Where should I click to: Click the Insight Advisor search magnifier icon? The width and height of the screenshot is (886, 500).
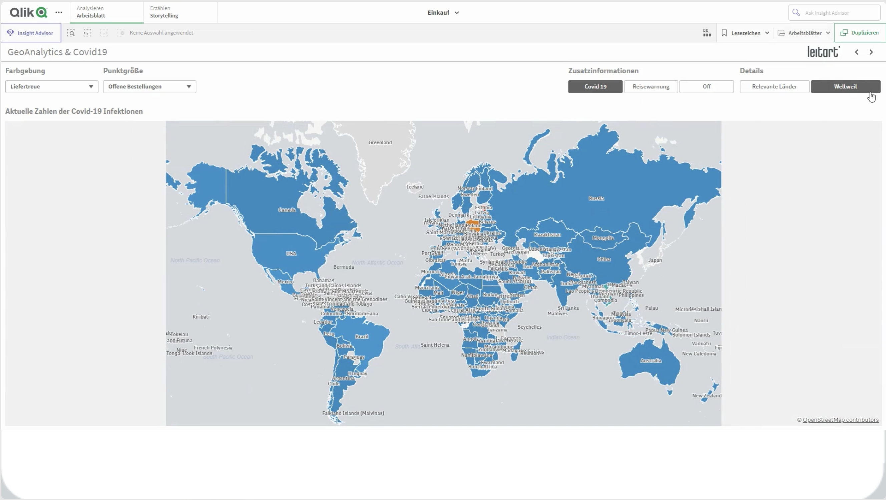click(796, 12)
